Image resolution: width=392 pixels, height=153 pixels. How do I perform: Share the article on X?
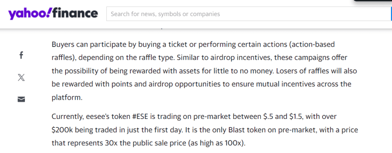(21, 78)
